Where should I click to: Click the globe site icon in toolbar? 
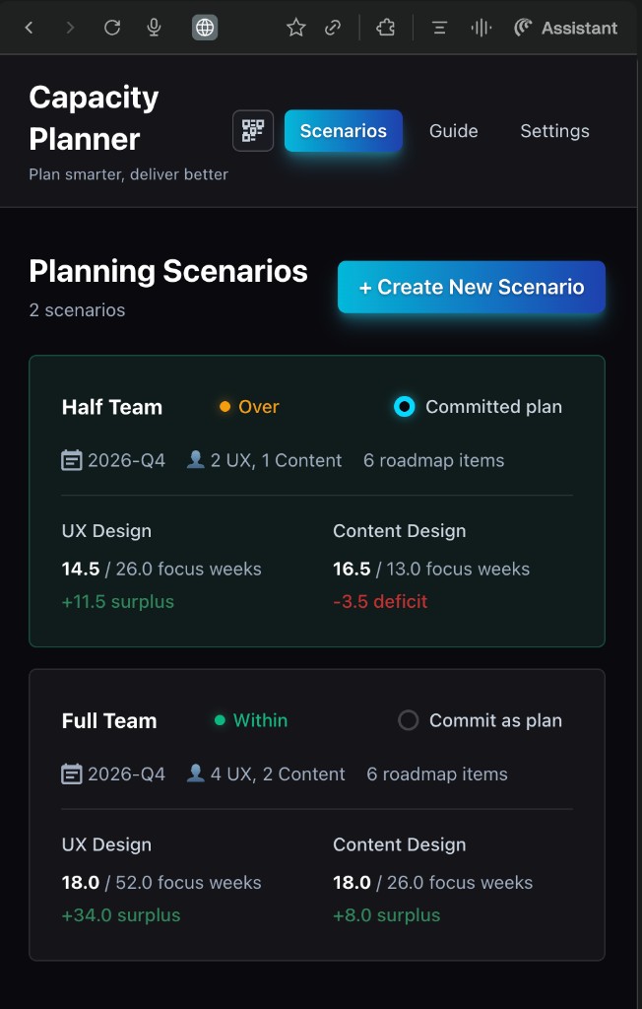(x=204, y=27)
